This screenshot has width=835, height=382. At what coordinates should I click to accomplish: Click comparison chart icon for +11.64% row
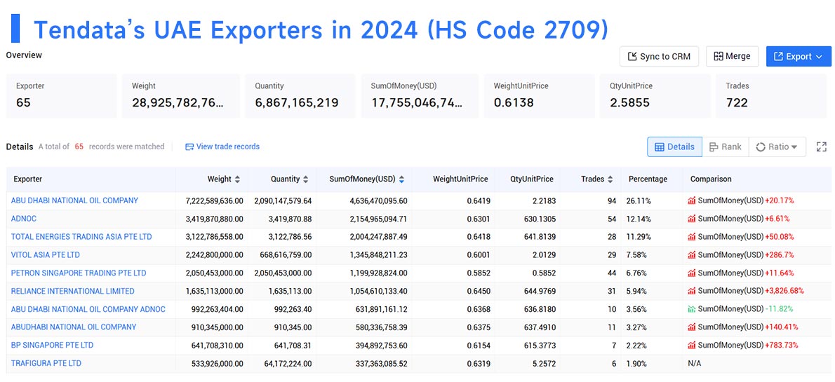pos(692,273)
